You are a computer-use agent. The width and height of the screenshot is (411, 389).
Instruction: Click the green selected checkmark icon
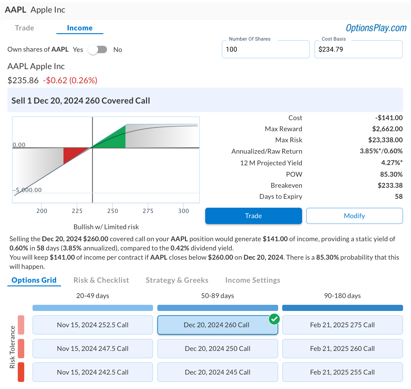pos(274,319)
